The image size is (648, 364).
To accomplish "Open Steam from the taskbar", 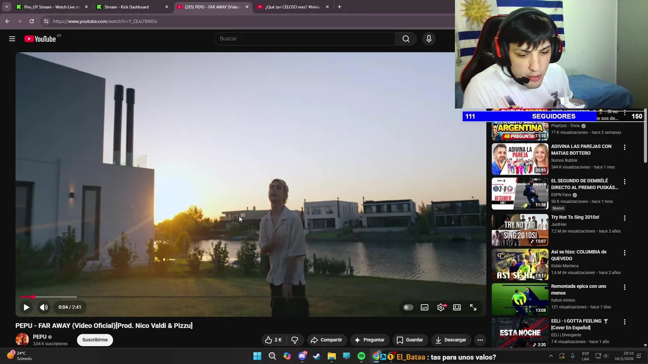I will [x=317, y=356].
